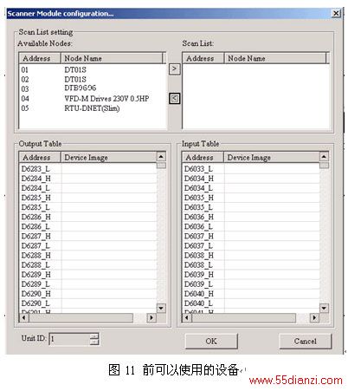This screenshot has width=348, height=391.
Task: Click the Input Table horizontal scrollbar track
Action: pos(244,318)
